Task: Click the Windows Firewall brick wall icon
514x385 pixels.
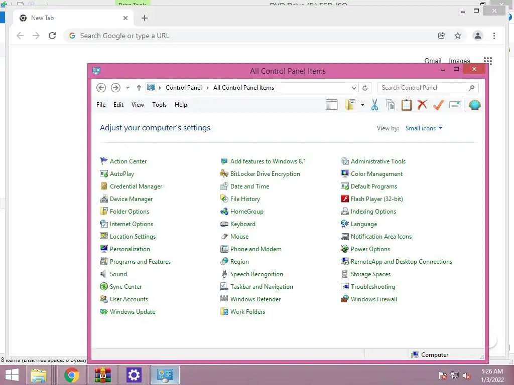Action: pos(345,299)
